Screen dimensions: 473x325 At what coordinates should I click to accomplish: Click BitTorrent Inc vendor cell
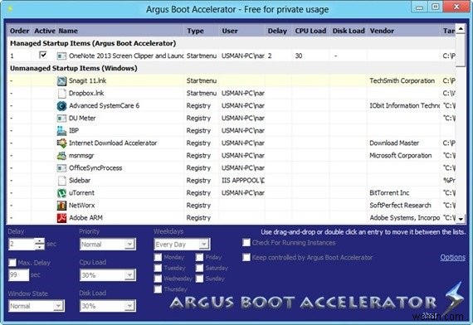pyautogui.click(x=389, y=193)
